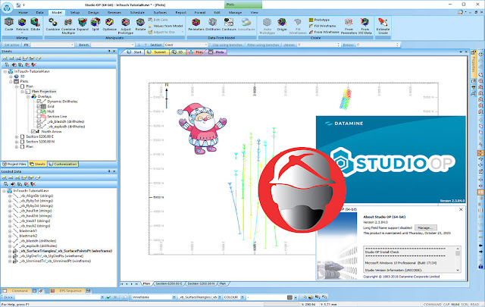
Task: Run the Optimize model tool
Action: point(109,24)
